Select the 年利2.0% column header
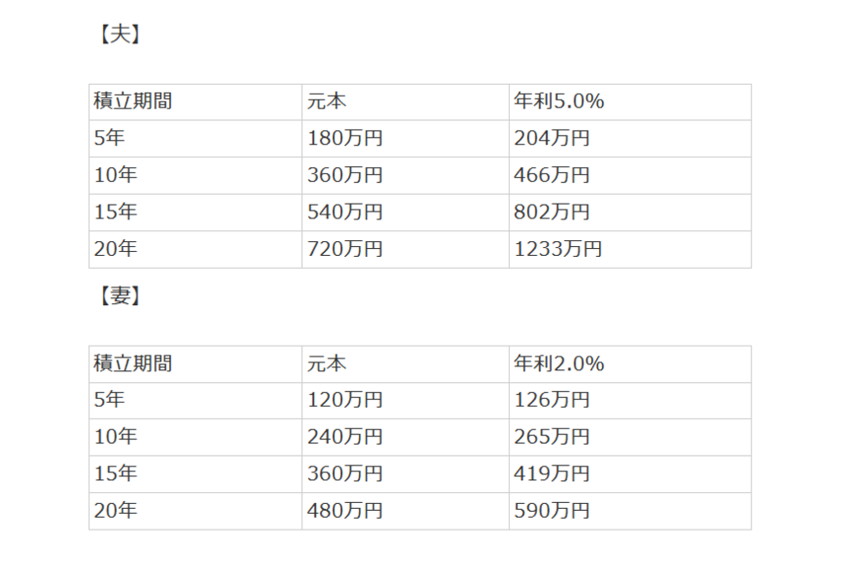This screenshot has width=856, height=571. [559, 363]
